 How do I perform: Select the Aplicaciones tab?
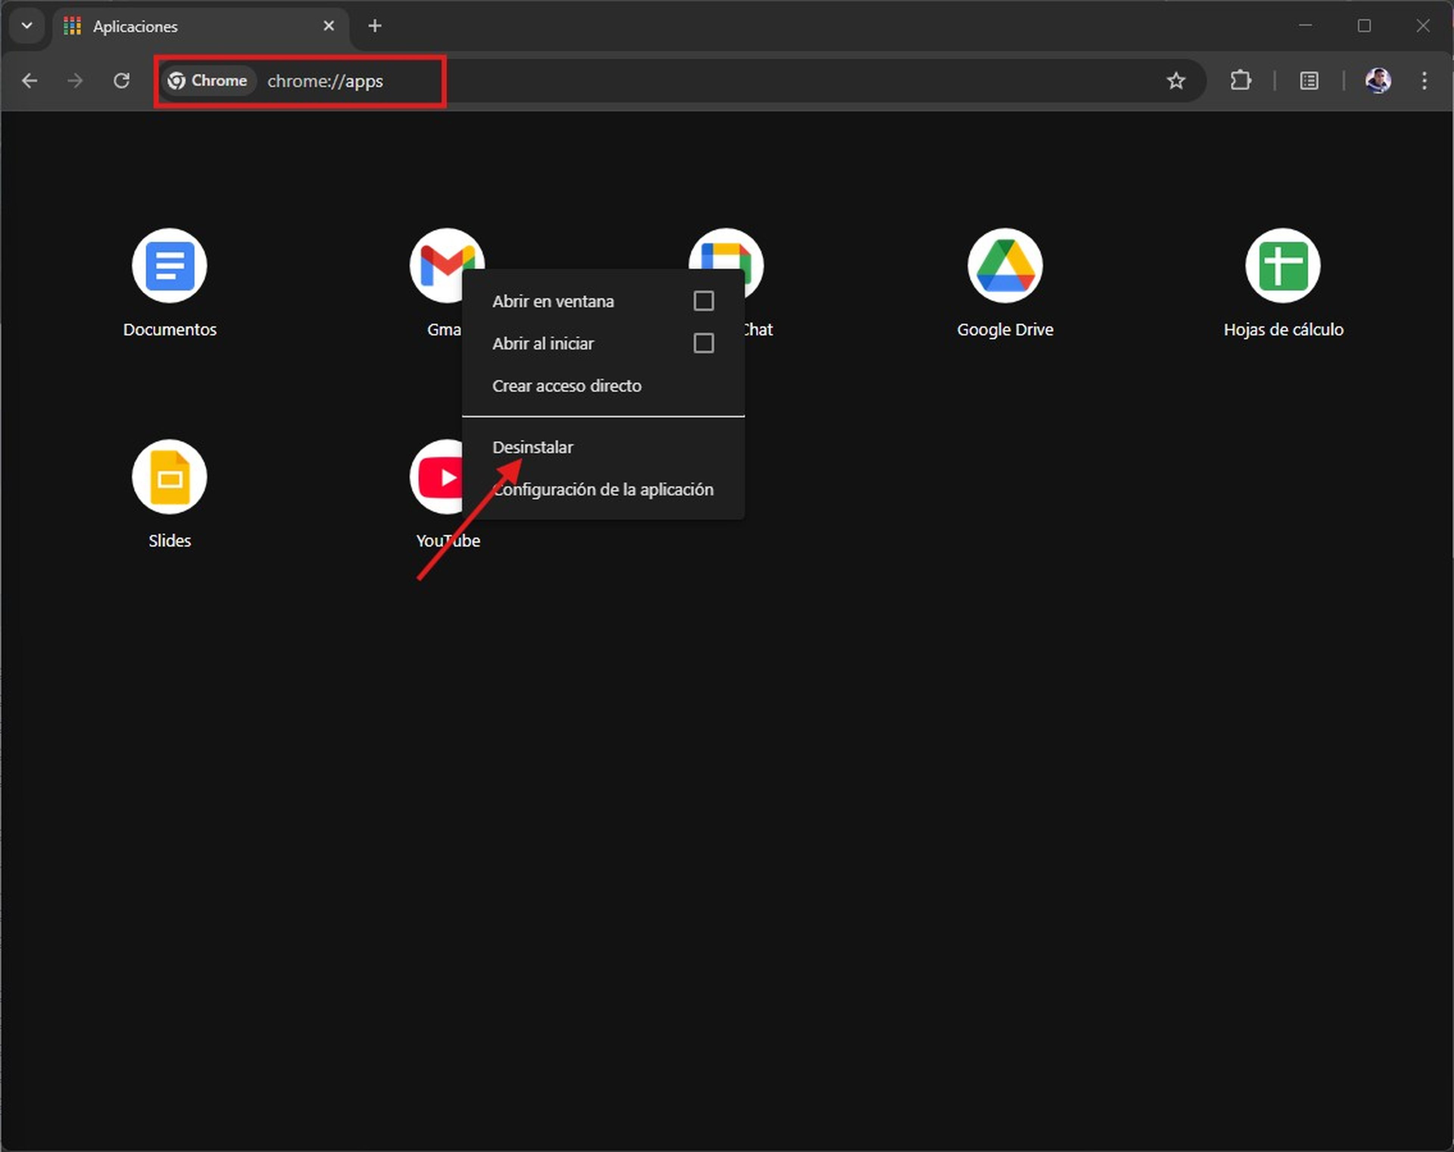coord(200,26)
